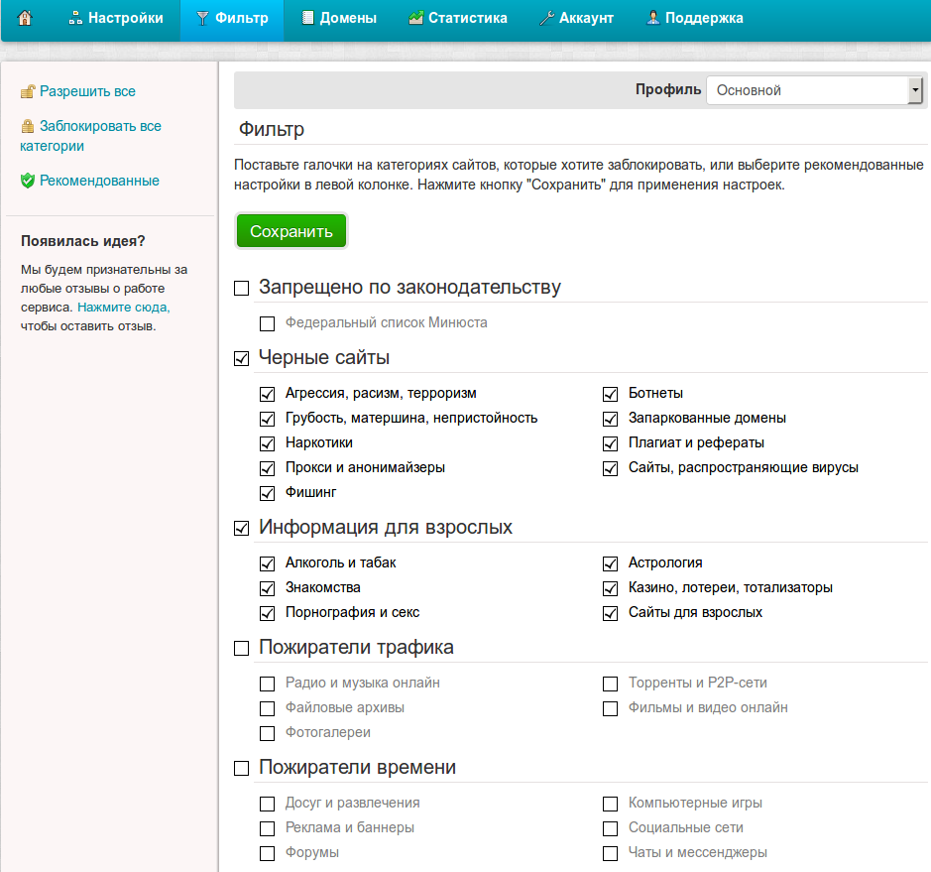
Task: Open the Профиль dropdown list
Action: [814, 90]
